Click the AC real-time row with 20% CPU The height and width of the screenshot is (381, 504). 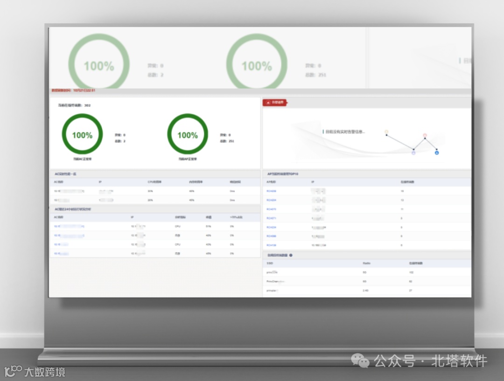155,200
